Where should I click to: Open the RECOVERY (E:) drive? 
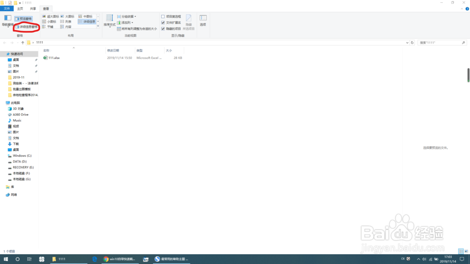tap(23, 167)
